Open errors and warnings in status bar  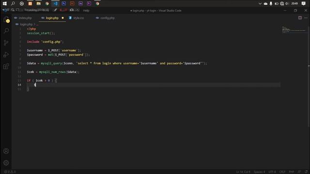pos(10,172)
